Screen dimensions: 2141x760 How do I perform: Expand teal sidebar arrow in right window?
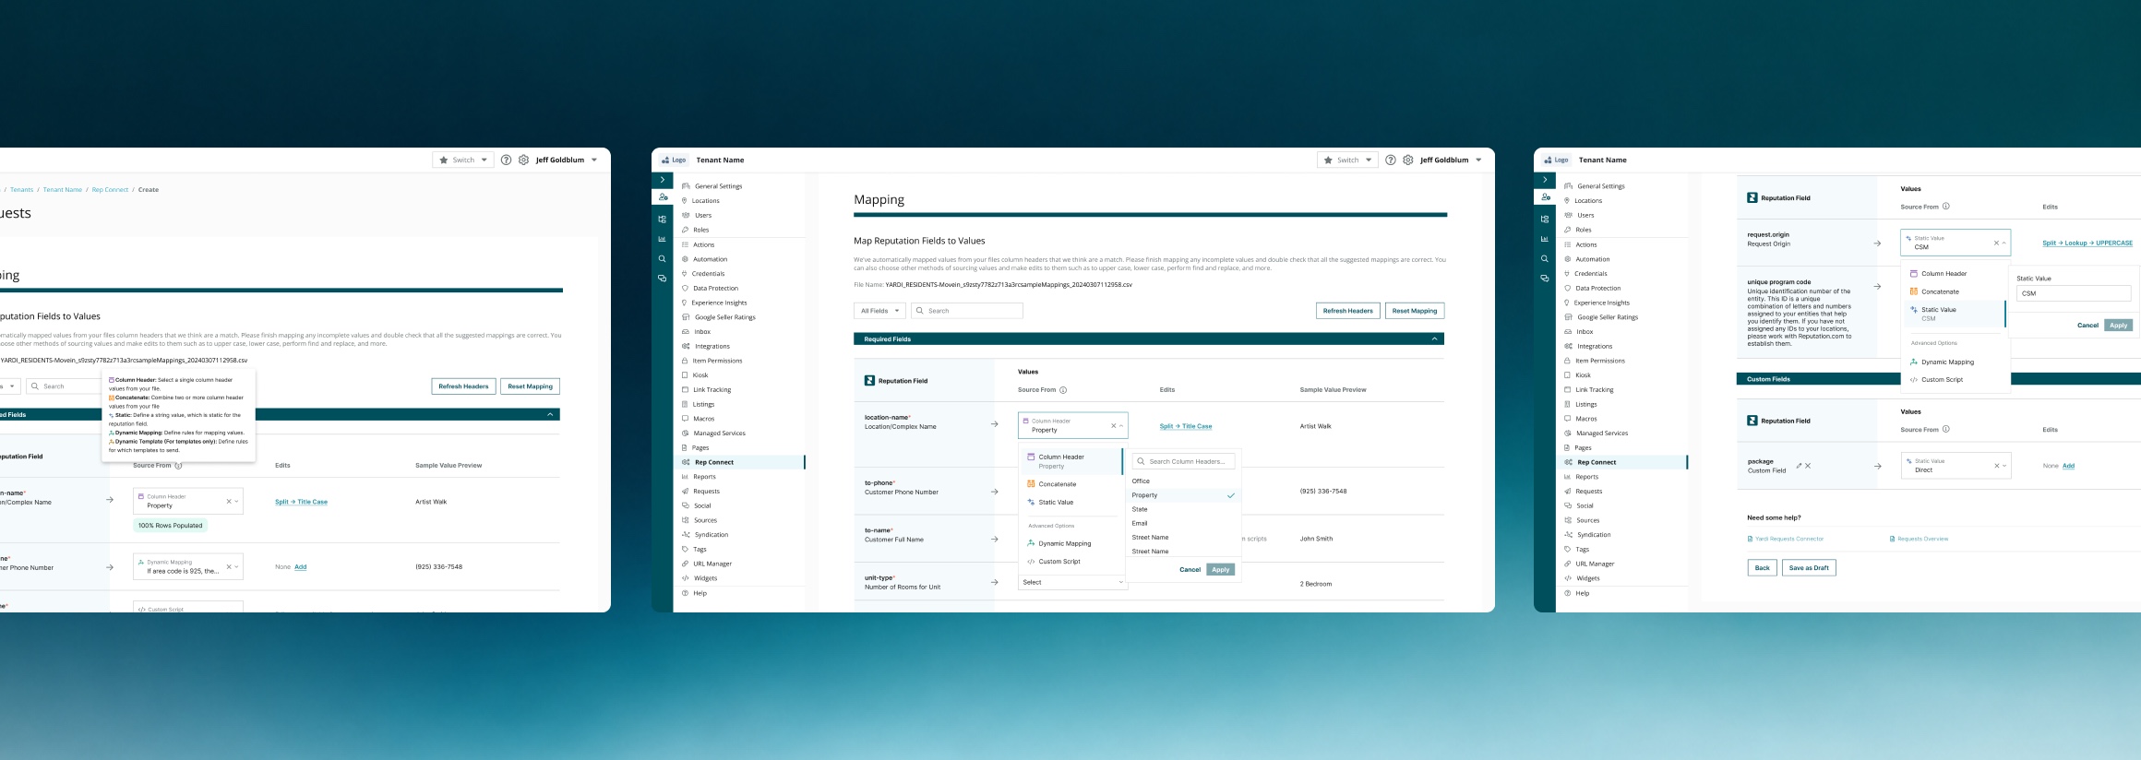1544,180
